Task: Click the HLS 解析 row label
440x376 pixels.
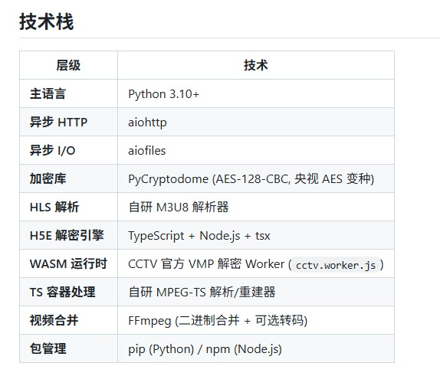Action: click(x=54, y=208)
